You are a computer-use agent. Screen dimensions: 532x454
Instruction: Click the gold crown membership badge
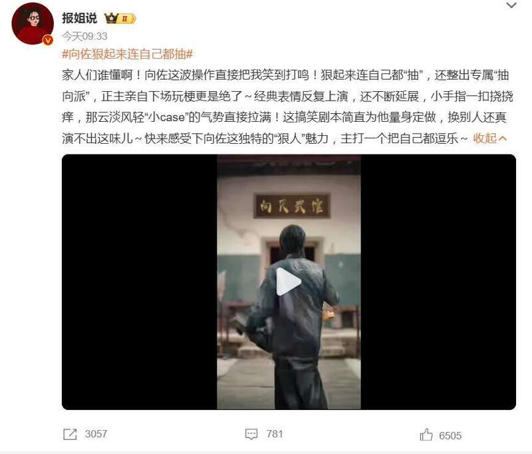tap(111, 18)
